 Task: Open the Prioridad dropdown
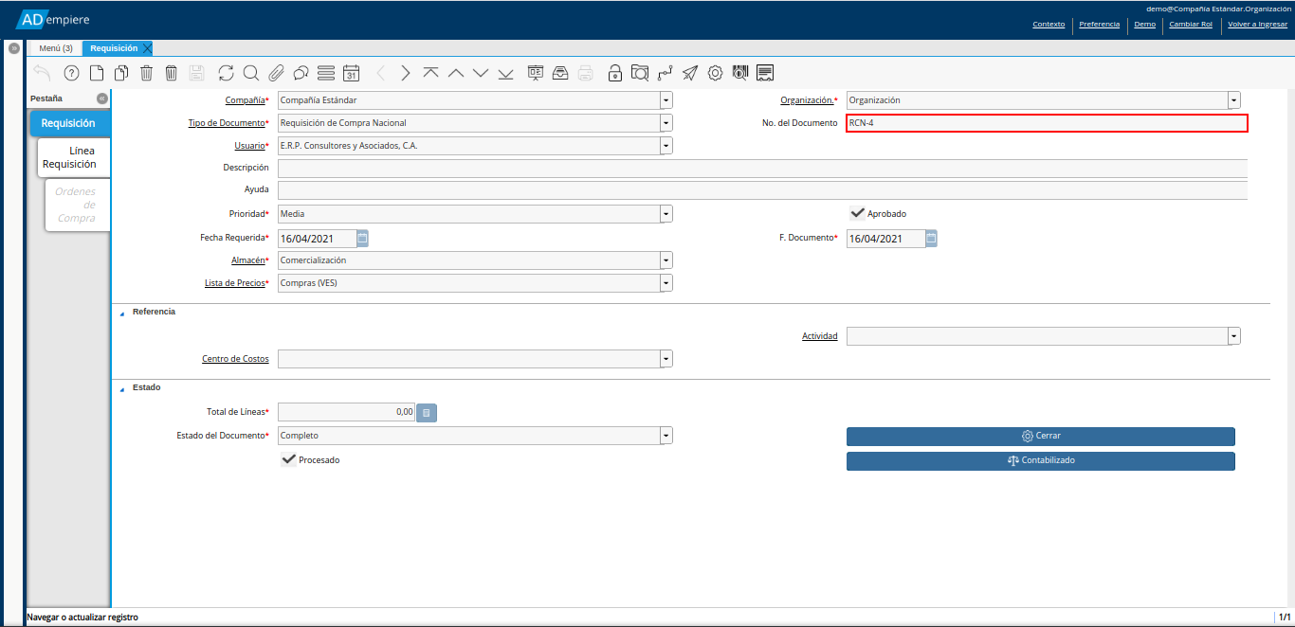(x=666, y=214)
